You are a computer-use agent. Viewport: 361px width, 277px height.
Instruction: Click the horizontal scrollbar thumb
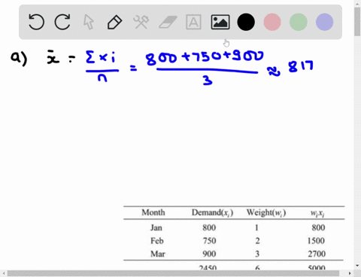tap(173, 273)
